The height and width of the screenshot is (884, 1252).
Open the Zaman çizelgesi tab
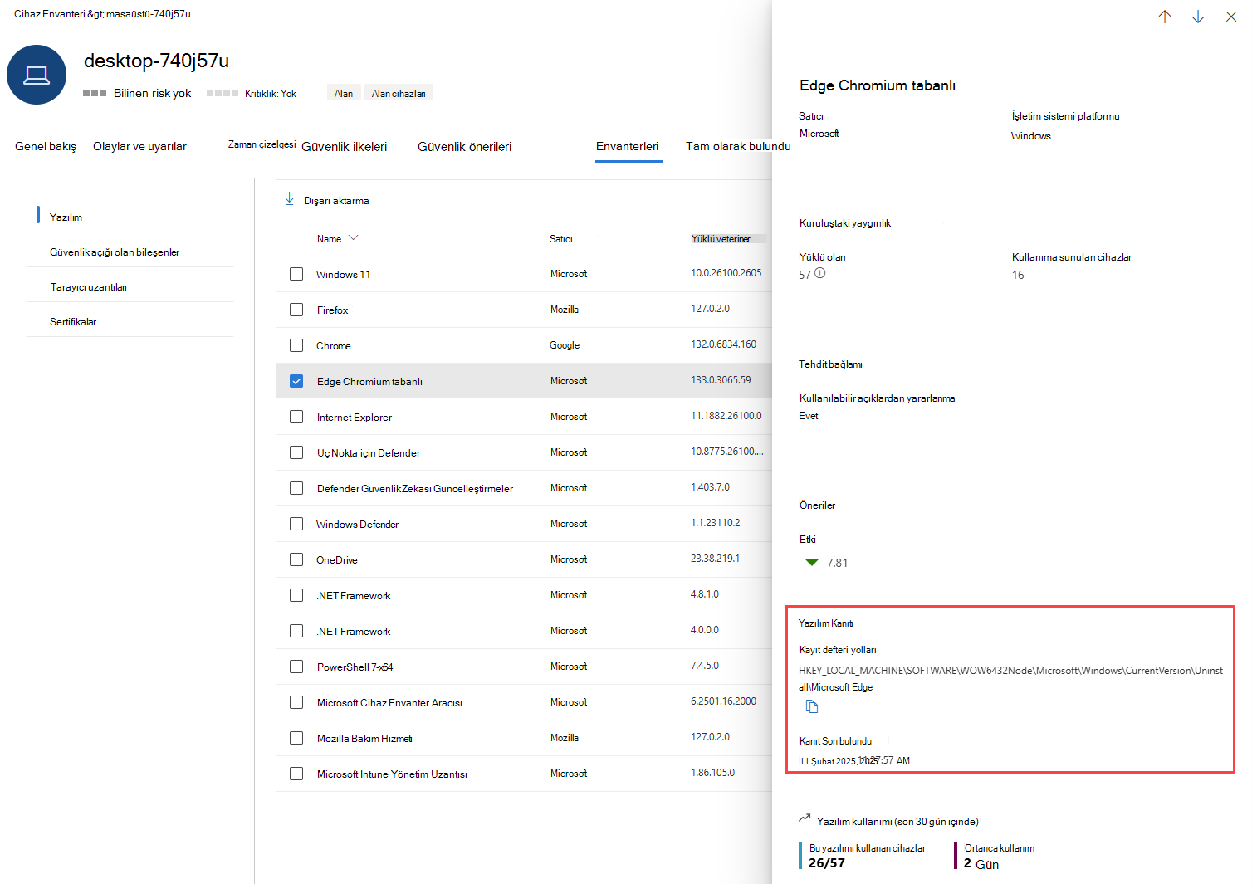coord(262,144)
